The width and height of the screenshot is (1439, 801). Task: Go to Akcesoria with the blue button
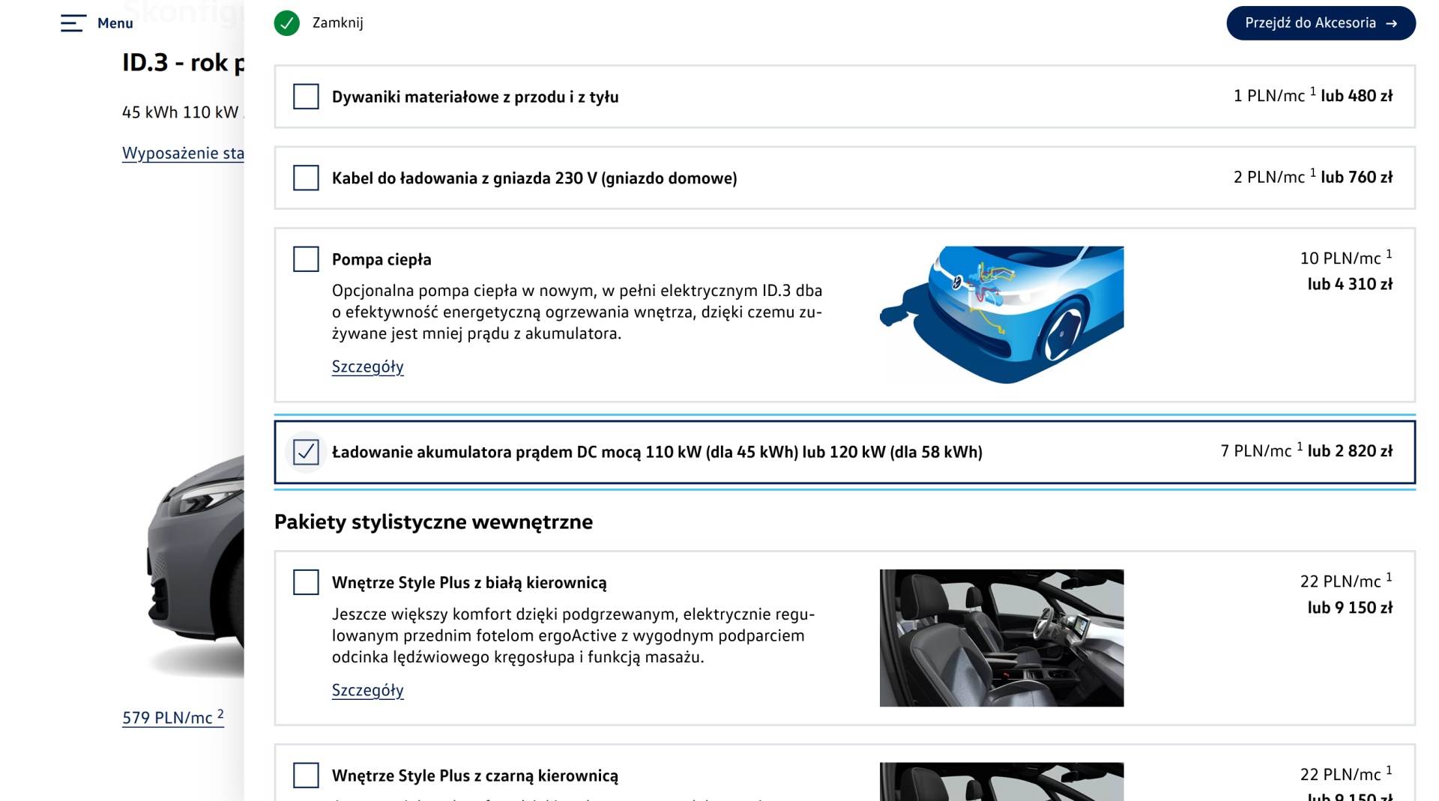point(1321,23)
